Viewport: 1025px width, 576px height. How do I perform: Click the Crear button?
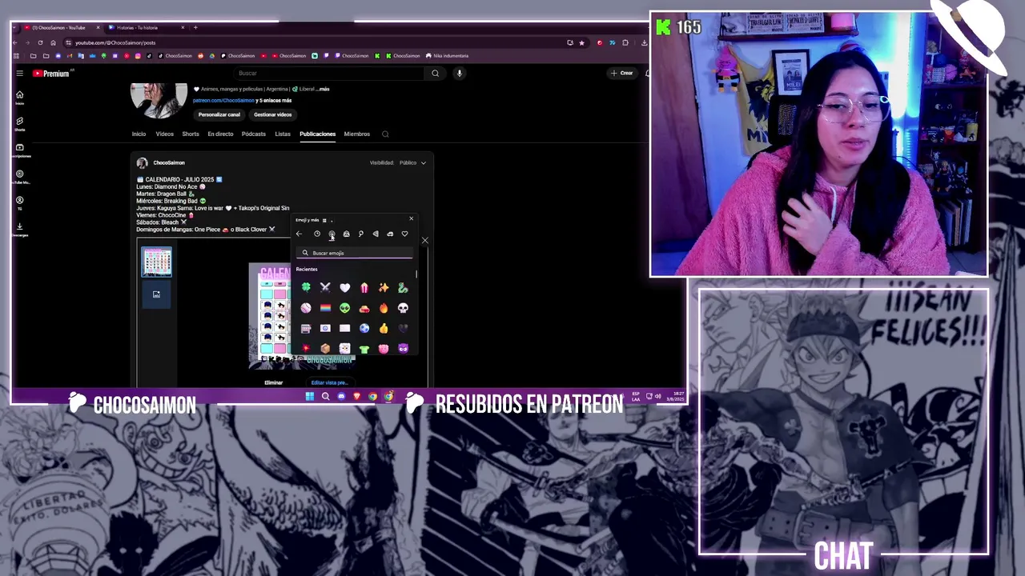tap(622, 73)
